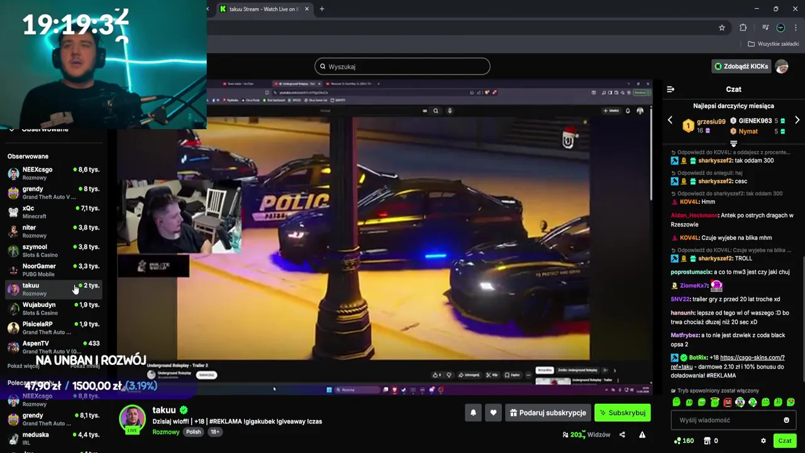The height and width of the screenshot is (453, 805).
Task: Click chat username Matfrybez
Action: click(685, 335)
